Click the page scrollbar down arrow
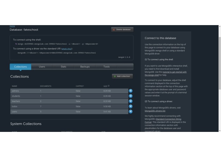The height and width of the screenshot is (157, 221). pos(220,131)
